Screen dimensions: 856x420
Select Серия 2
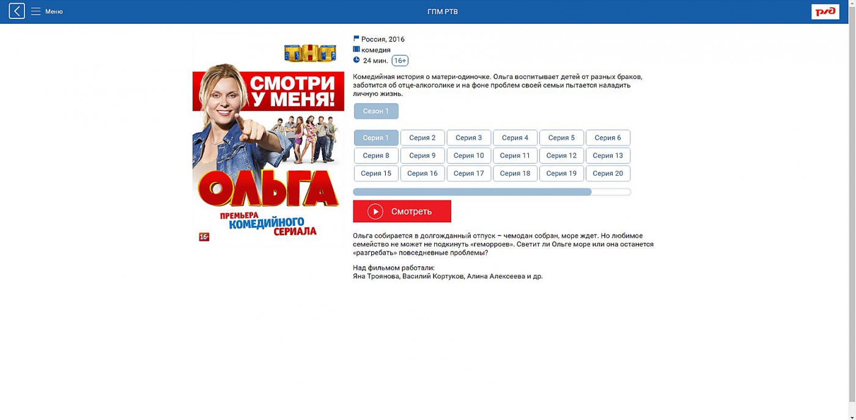pos(422,138)
